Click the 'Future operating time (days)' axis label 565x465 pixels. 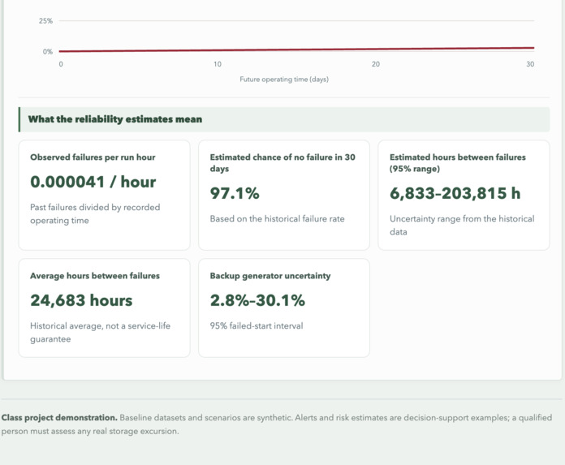coord(284,80)
